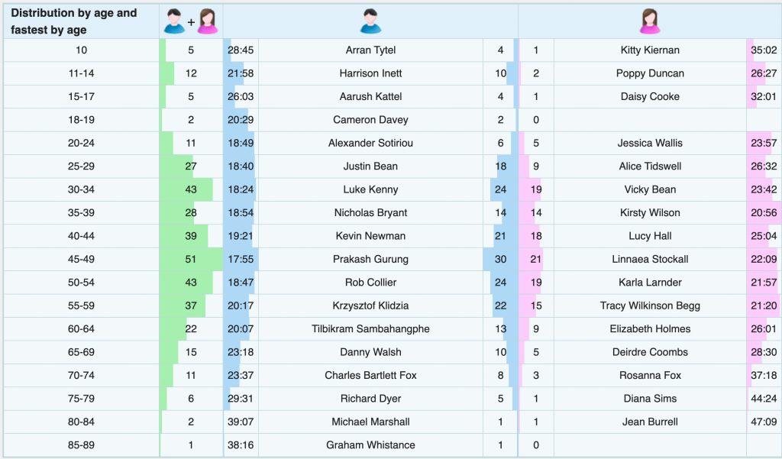The width and height of the screenshot is (782, 459).
Task: Select the '40-44' age group cell
Action: (x=81, y=236)
